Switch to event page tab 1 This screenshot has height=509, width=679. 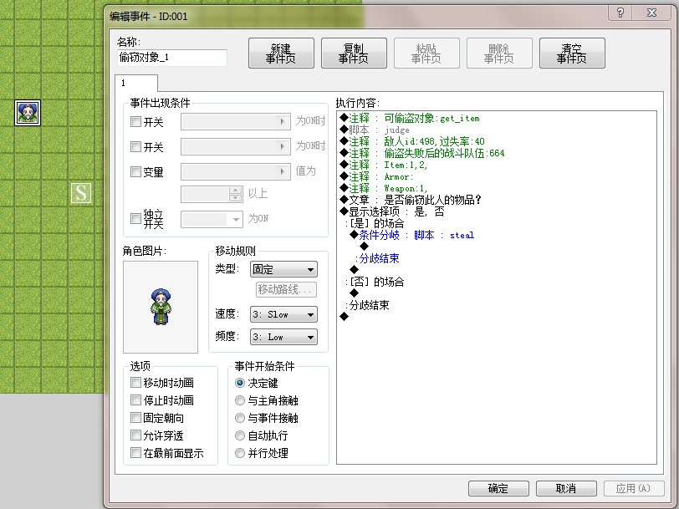[x=136, y=83]
